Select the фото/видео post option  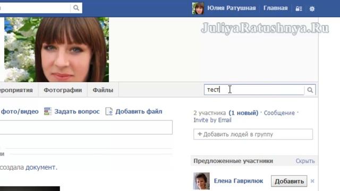(20, 111)
